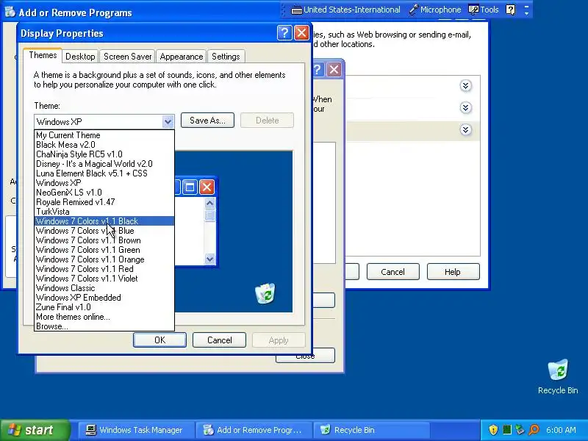Click preview window scrollbar up arrow
Viewport: 588px width, 441px height.
click(210, 204)
